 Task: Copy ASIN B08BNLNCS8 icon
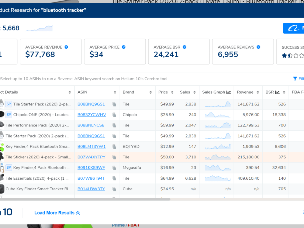click(114, 126)
